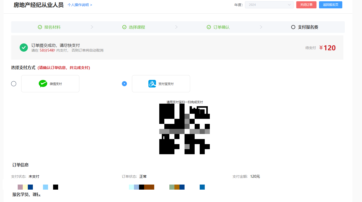Click the checkmark icon beside 选择课程
This screenshot has width=362, height=202.
pos(124,27)
